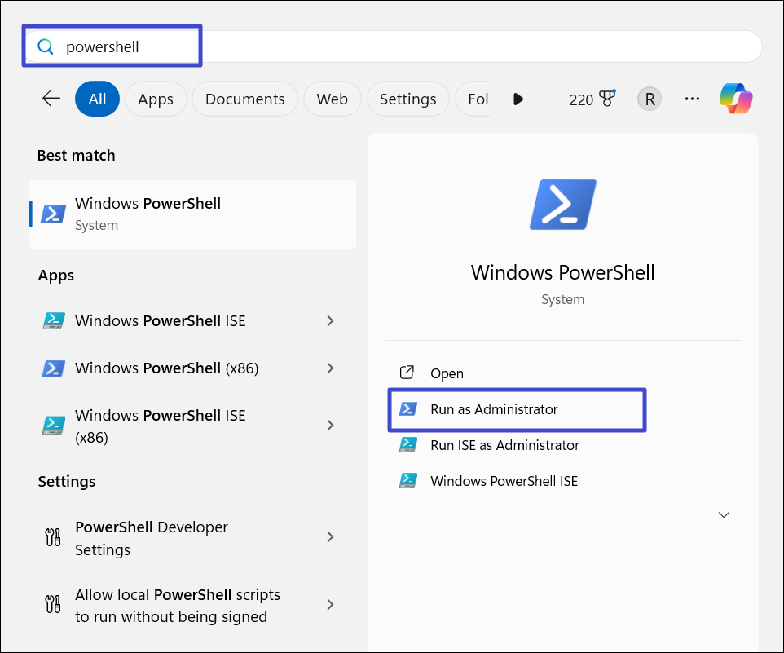This screenshot has width=784, height=653.
Task: Click the back arrow in search panel
Action: (51, 99)
